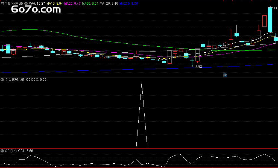
Task: Click the 威龙股份(日线) chart title
Action: coord(12,4)
